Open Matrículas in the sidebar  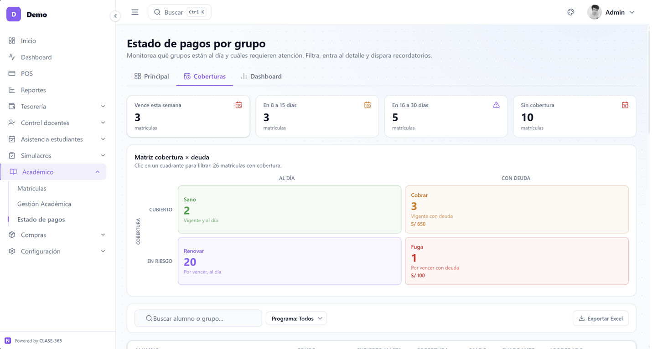[x=32, y=188]
